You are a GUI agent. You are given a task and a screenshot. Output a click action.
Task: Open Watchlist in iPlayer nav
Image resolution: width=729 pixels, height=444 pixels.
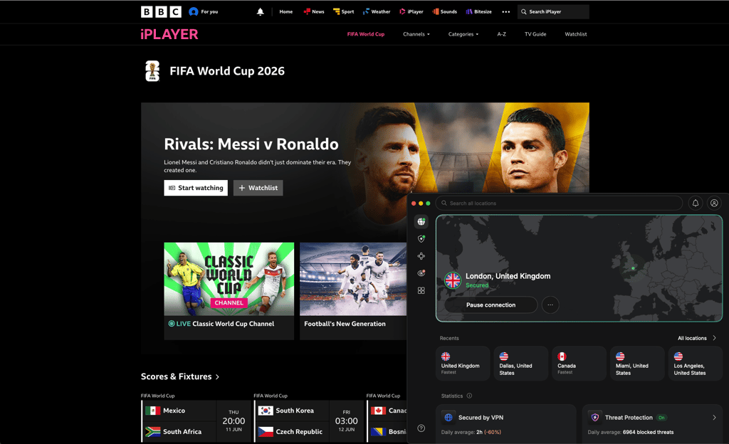(575, 34)
